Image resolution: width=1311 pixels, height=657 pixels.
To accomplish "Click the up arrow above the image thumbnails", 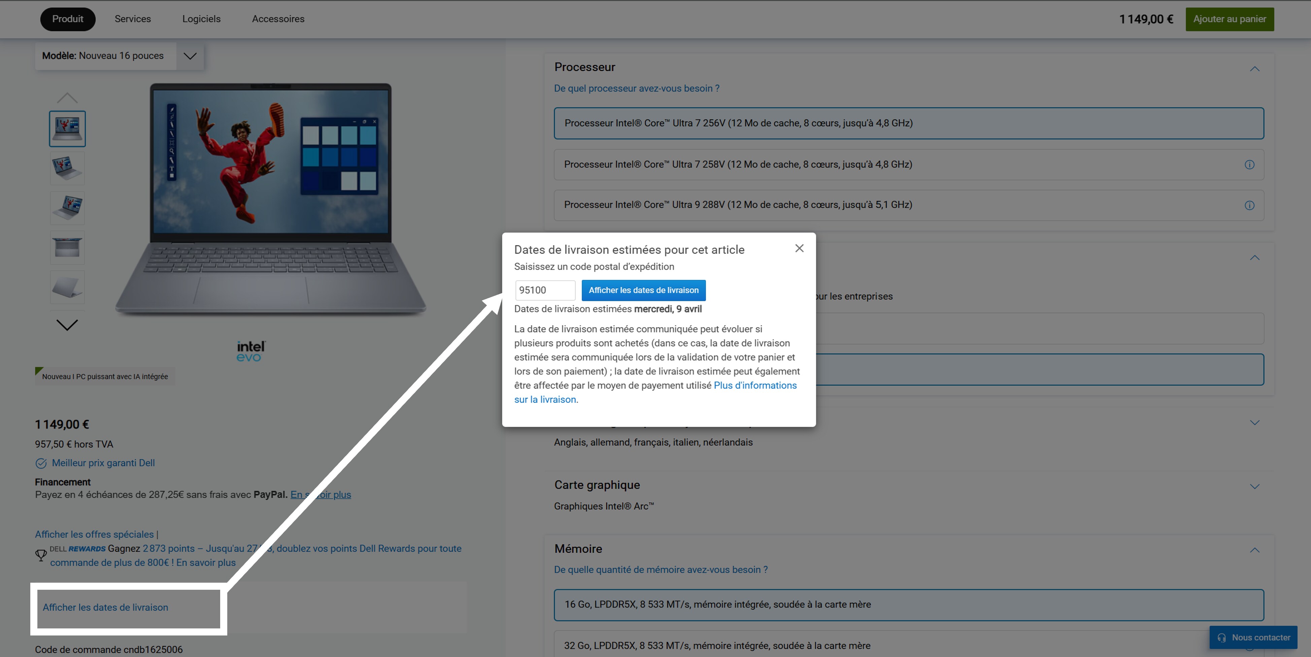I will tap(67, 98).
